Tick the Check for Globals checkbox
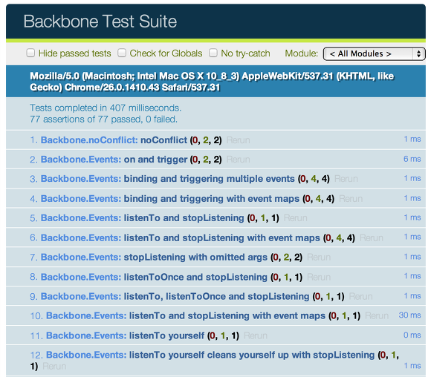This screenshot has height=377, width=431. click(122, 53)
